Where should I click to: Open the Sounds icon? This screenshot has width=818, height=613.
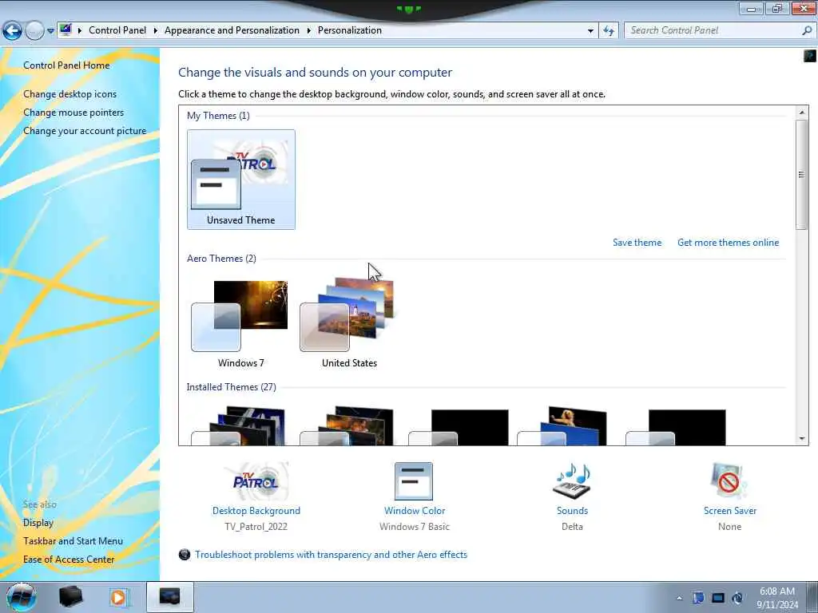click(572, 481)
